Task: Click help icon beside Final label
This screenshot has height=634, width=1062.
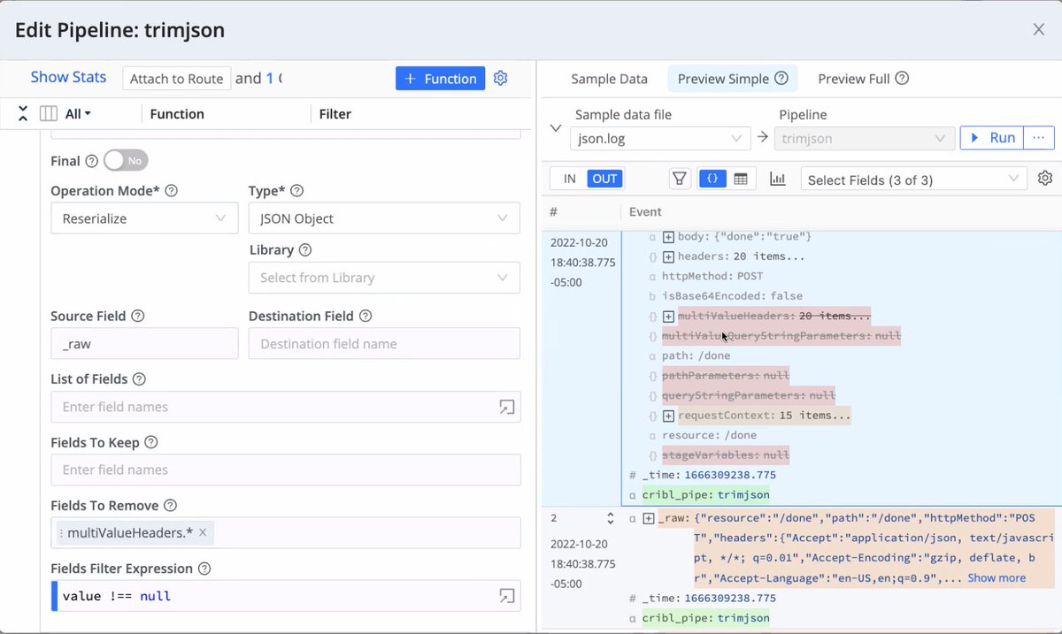Action: click(x=92, y=162)
